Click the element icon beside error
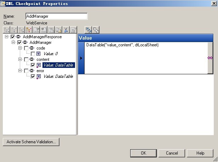Image resolution: width=218 pixels, height=162 pixels. tap(32, 71)
